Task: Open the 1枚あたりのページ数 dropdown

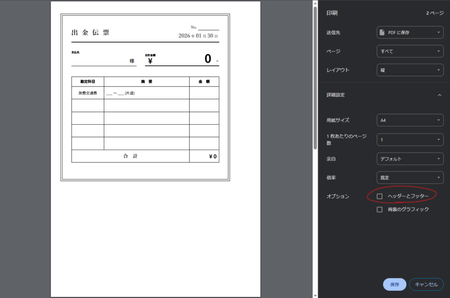Action: (x=410, y=140)
